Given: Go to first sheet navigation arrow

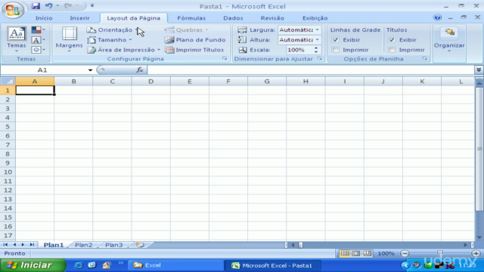Looking at the screenshot, I should 5,245.
